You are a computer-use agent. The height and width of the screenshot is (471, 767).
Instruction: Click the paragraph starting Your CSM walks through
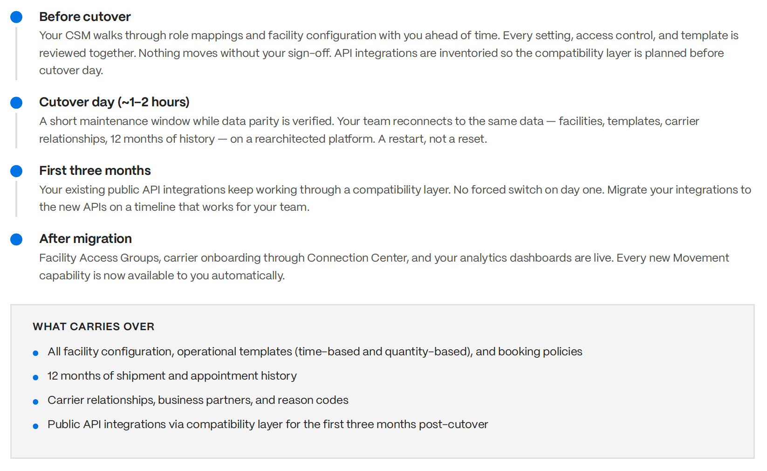coord(389,53)
